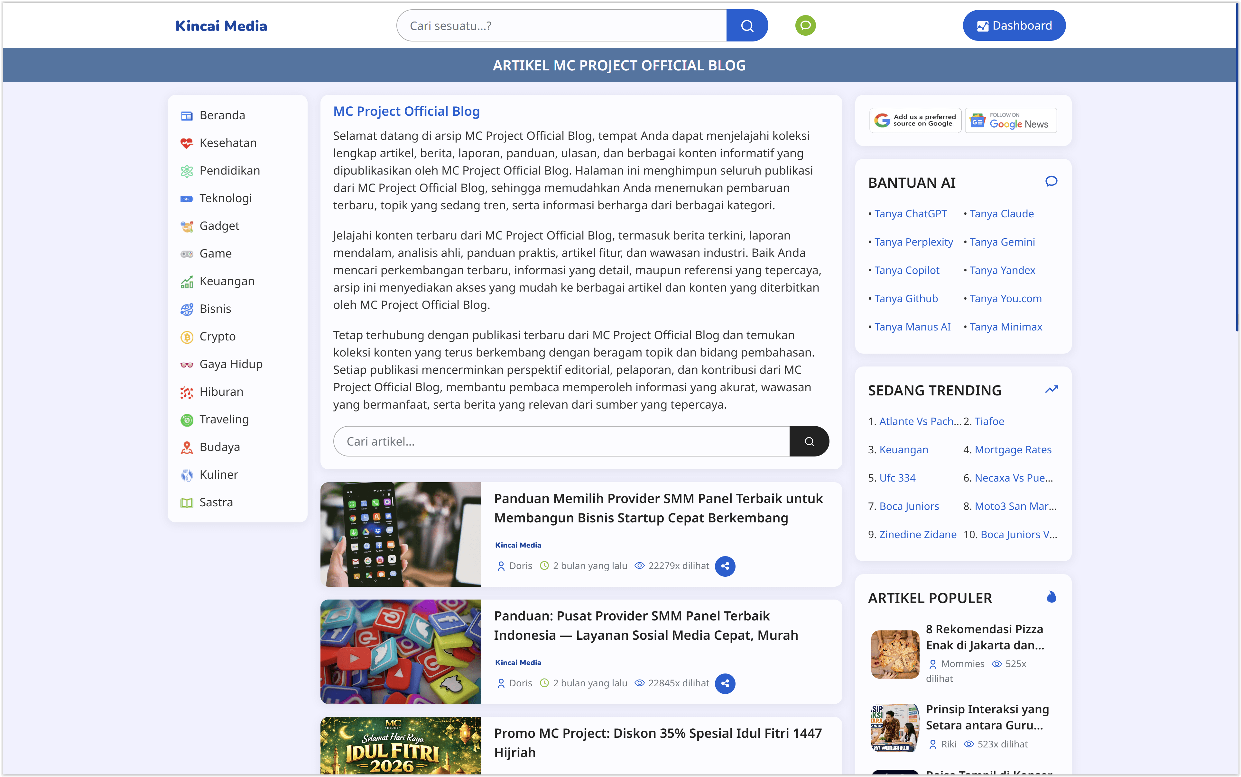Viewport: 1241px width, 777px height.
Task: Click the black article search button
Action: 809,441
